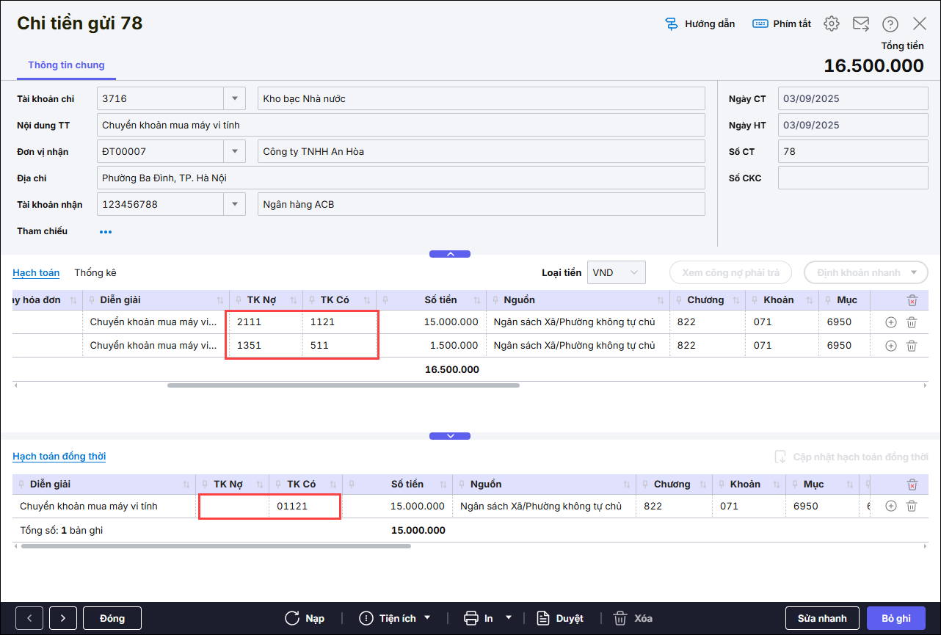941x635 pixels.
Task: Delete the Hạch toán đồng thời row
Action: click(912, 506)
